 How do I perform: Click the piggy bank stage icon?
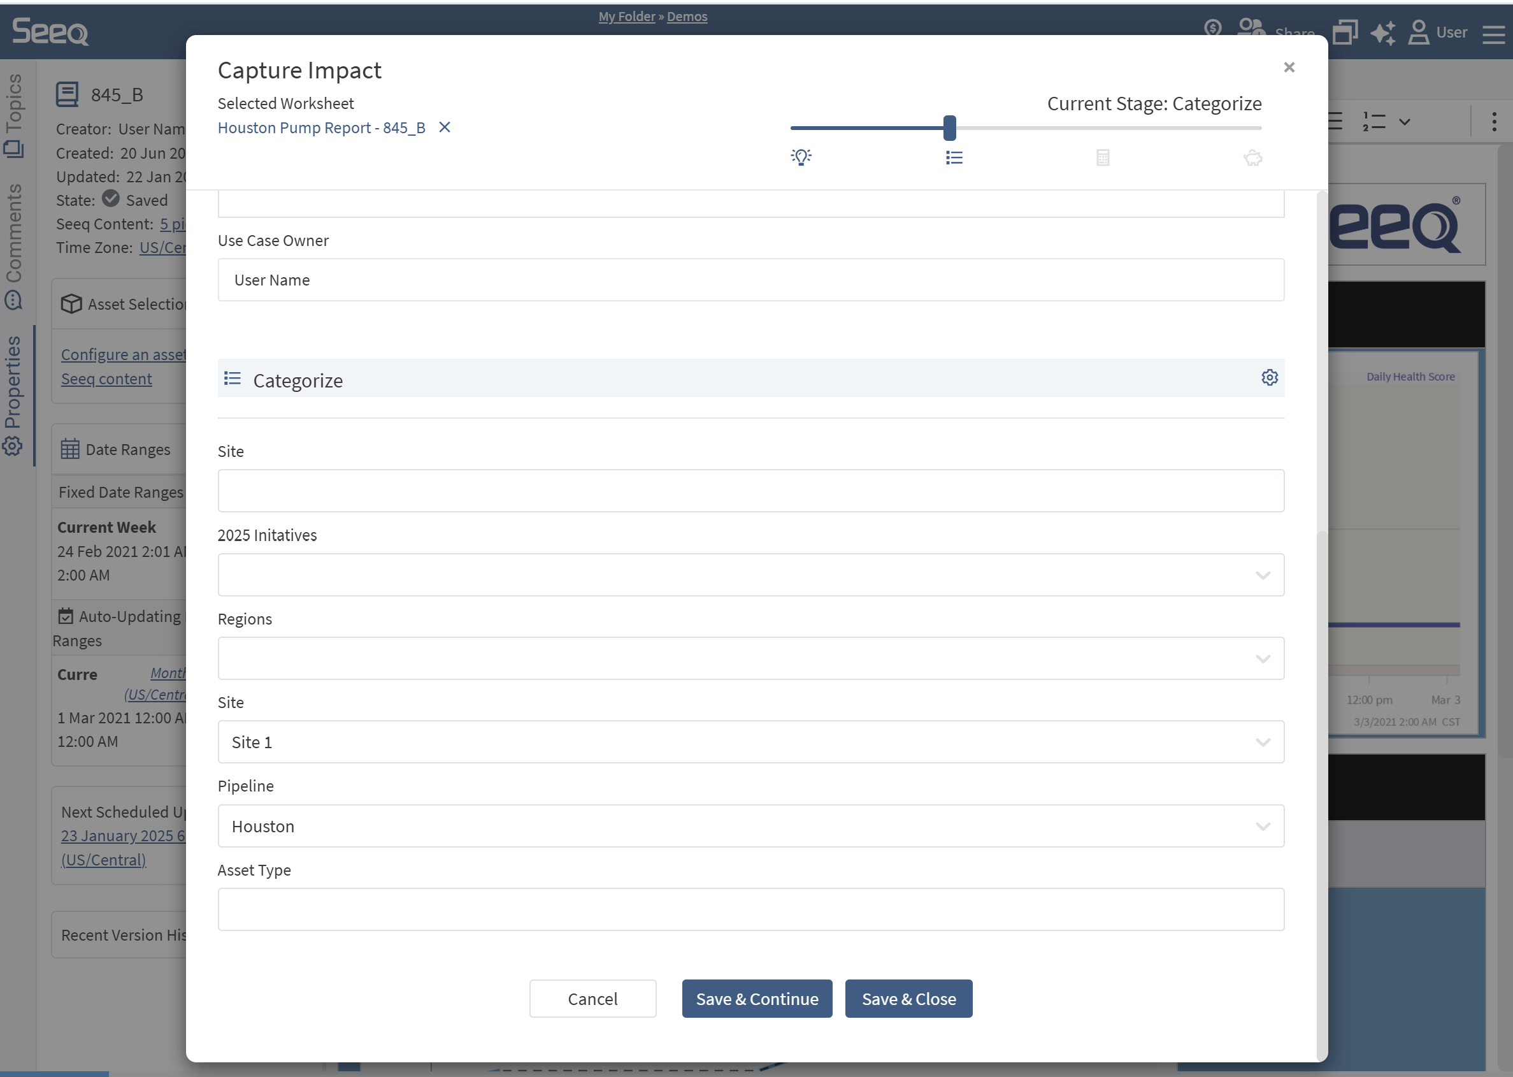click(1252, 157)
